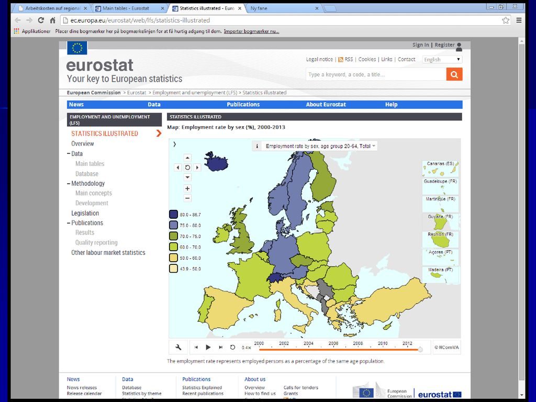536x402 pixels.
Task: Open the map settings wrench tool
Action: 178,348
